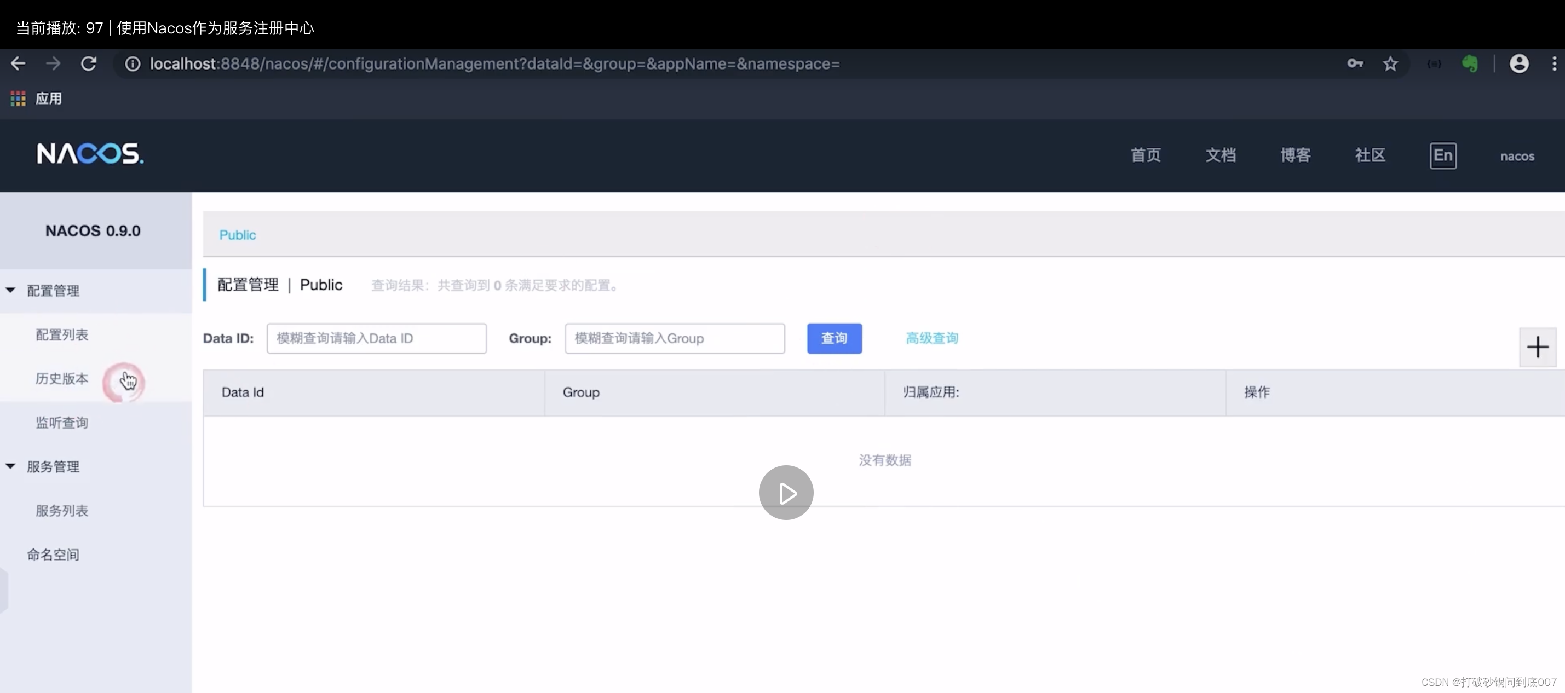This screenshot has height=693, width=1565.
Task: Collapse the sidebar with left edge handle
Action: [4, 591]
